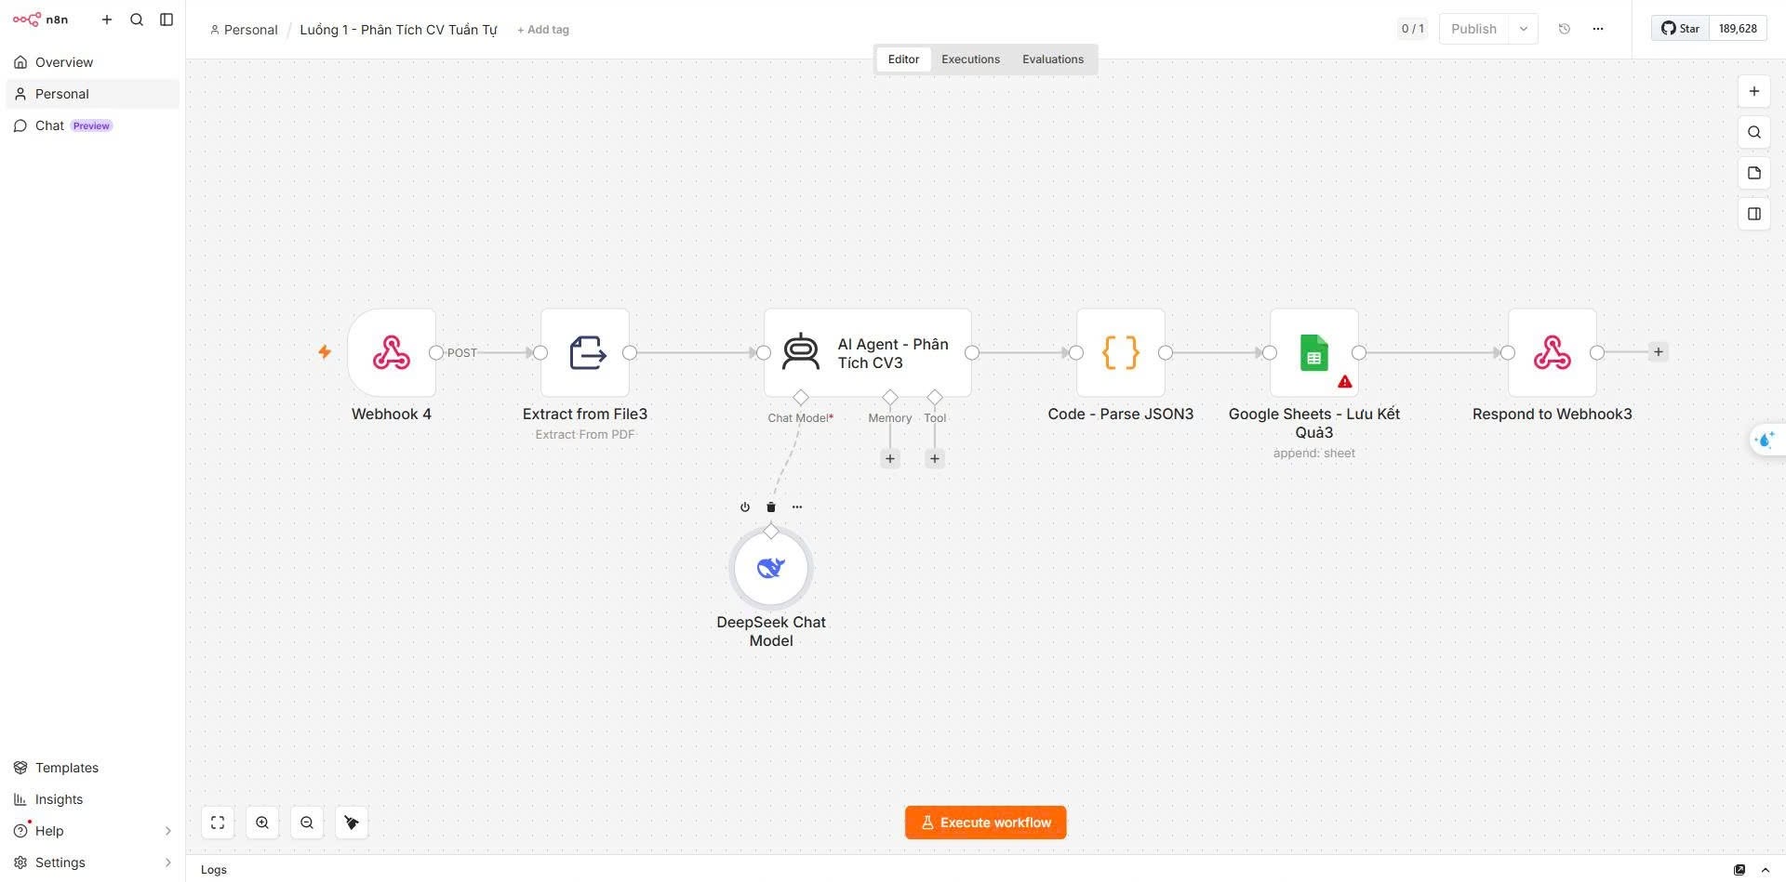Add sticky note icon on right toolbar

1754,173
